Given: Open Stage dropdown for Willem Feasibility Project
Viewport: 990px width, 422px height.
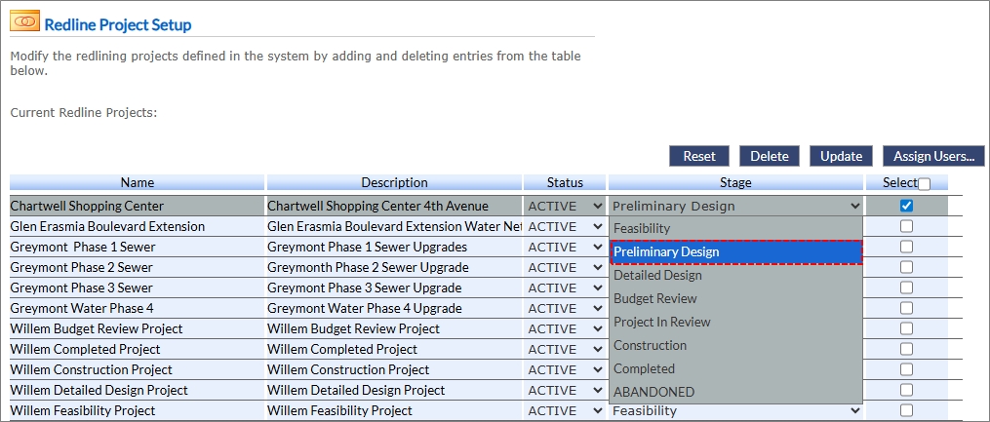Looking at the screenshot, I should click(736, 410).
